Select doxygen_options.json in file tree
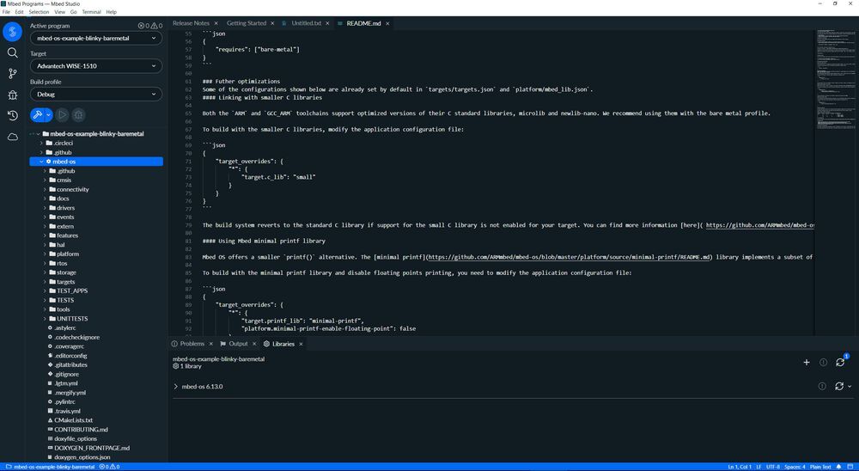 point(82,457)
